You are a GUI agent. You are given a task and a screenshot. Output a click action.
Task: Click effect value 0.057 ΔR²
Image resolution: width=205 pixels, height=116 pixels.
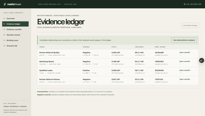click(x=116, y=79)
